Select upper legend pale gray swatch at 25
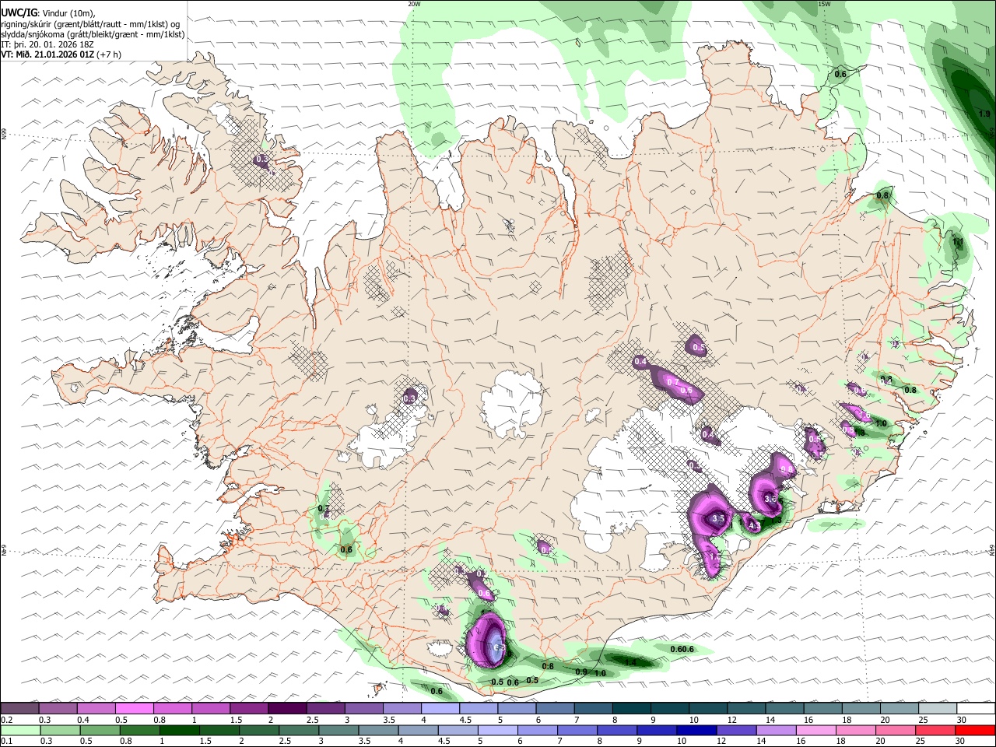This screenshot has width=996, height=747. click(x=938, y=708)
